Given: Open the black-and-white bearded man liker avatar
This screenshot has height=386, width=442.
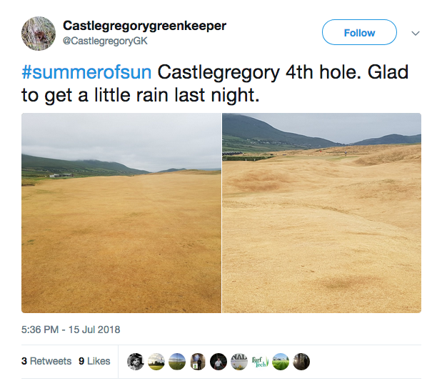Looking at the screenshot, I should click(x=136, y=362).
